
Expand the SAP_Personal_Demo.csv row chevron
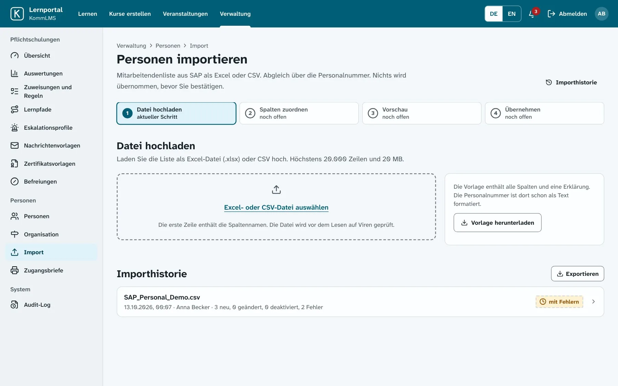[593, 302]
